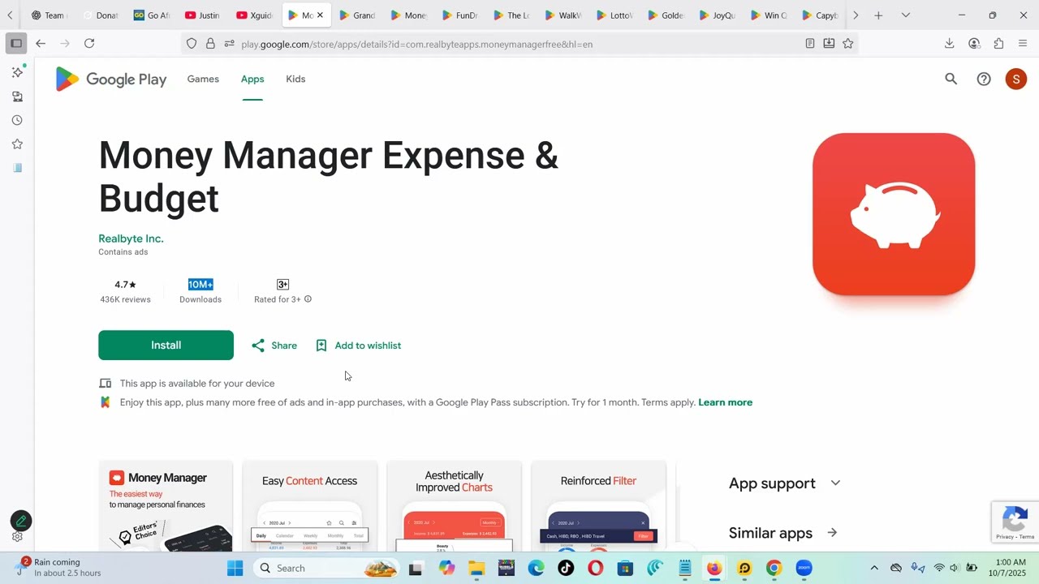Click the 10M+ downloads text
Screen dimensions: 1039x584
coord(200,285)
